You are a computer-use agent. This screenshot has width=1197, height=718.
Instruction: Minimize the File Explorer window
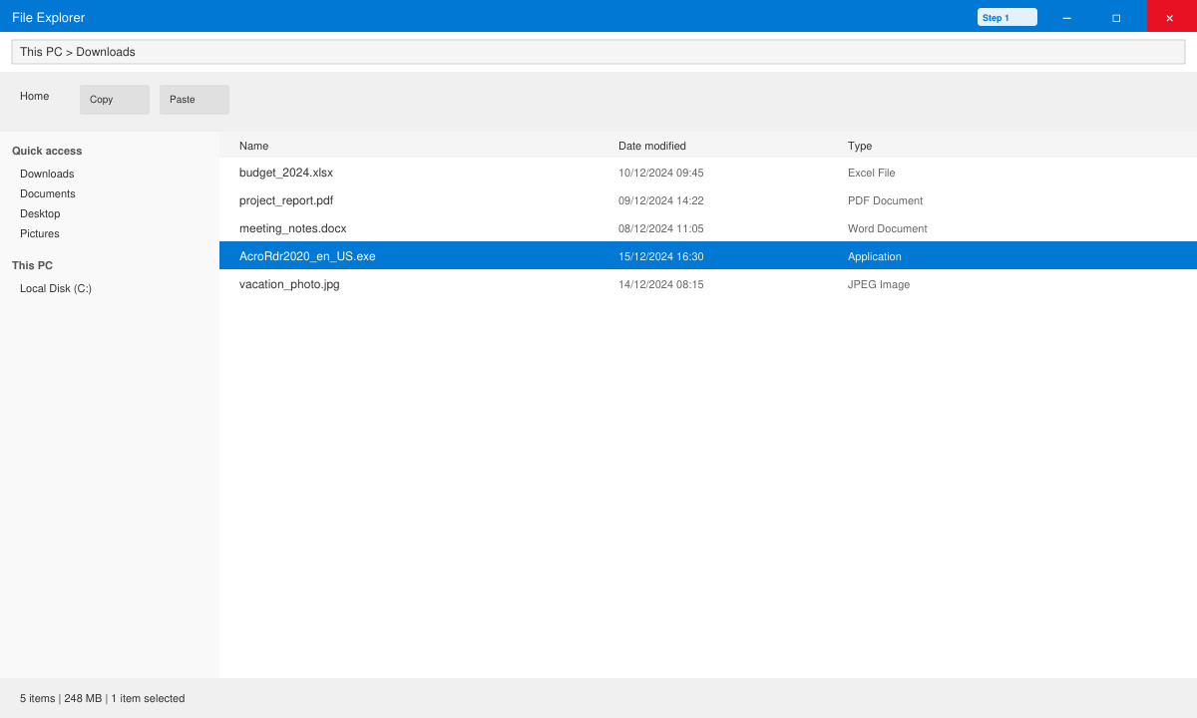click(x=1066, y=17)
